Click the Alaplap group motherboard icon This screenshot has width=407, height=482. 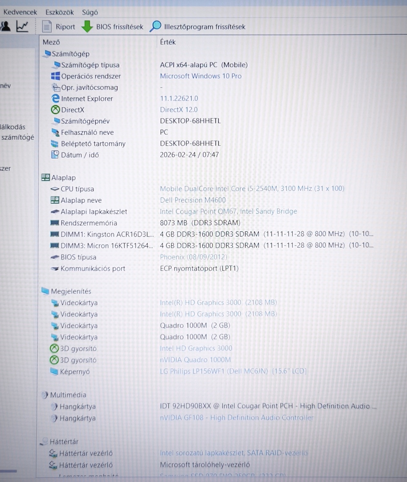46,177
